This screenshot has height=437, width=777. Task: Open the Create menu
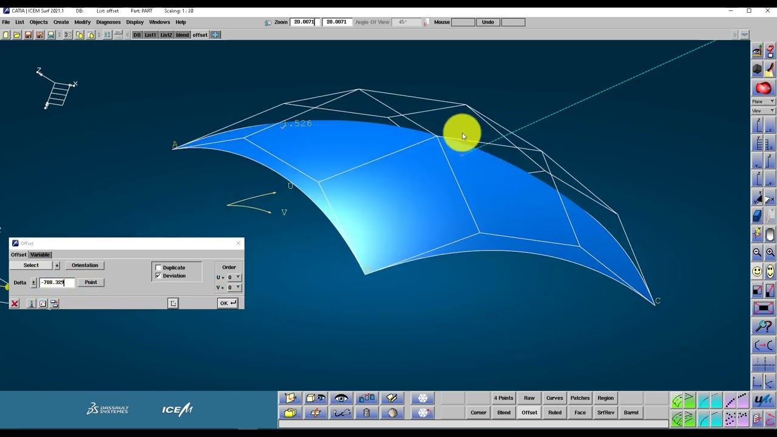point(61,22)
